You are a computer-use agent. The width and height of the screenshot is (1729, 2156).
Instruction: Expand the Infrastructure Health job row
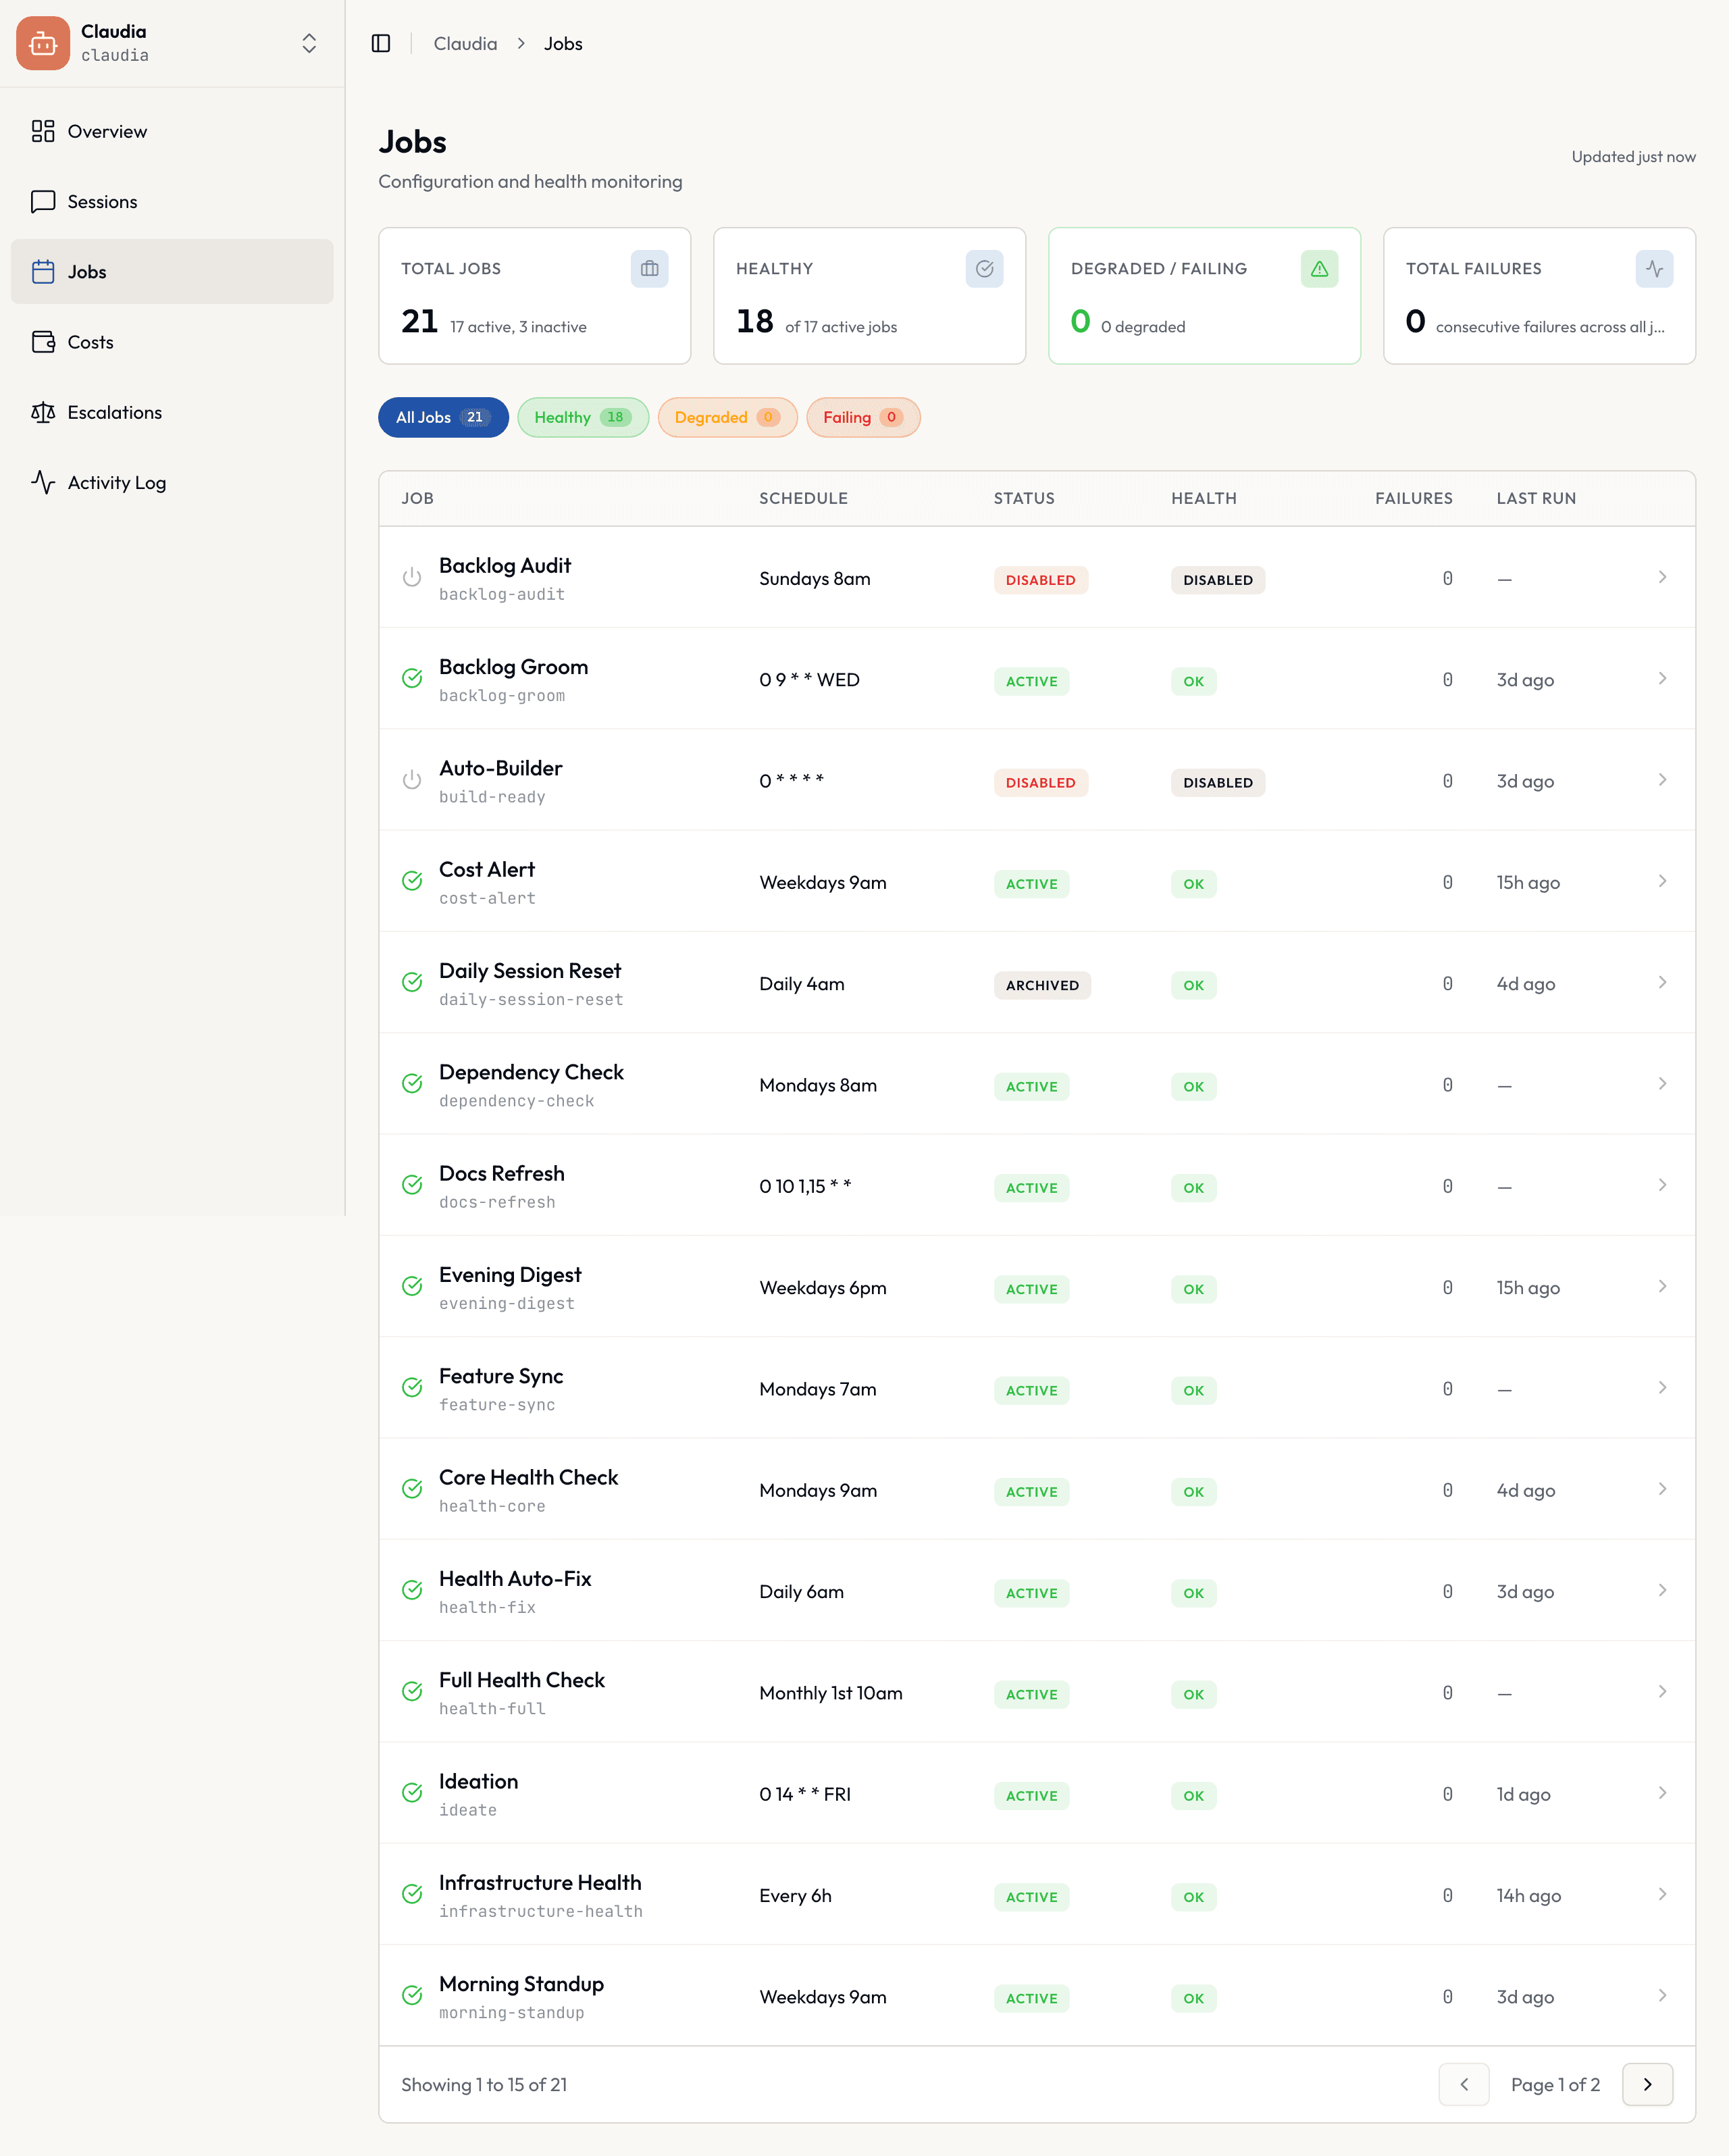point(1663,1894)
